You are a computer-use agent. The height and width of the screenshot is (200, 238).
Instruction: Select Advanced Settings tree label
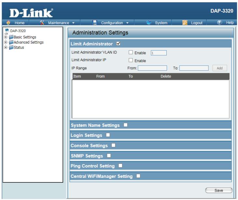tap(29, 42)
